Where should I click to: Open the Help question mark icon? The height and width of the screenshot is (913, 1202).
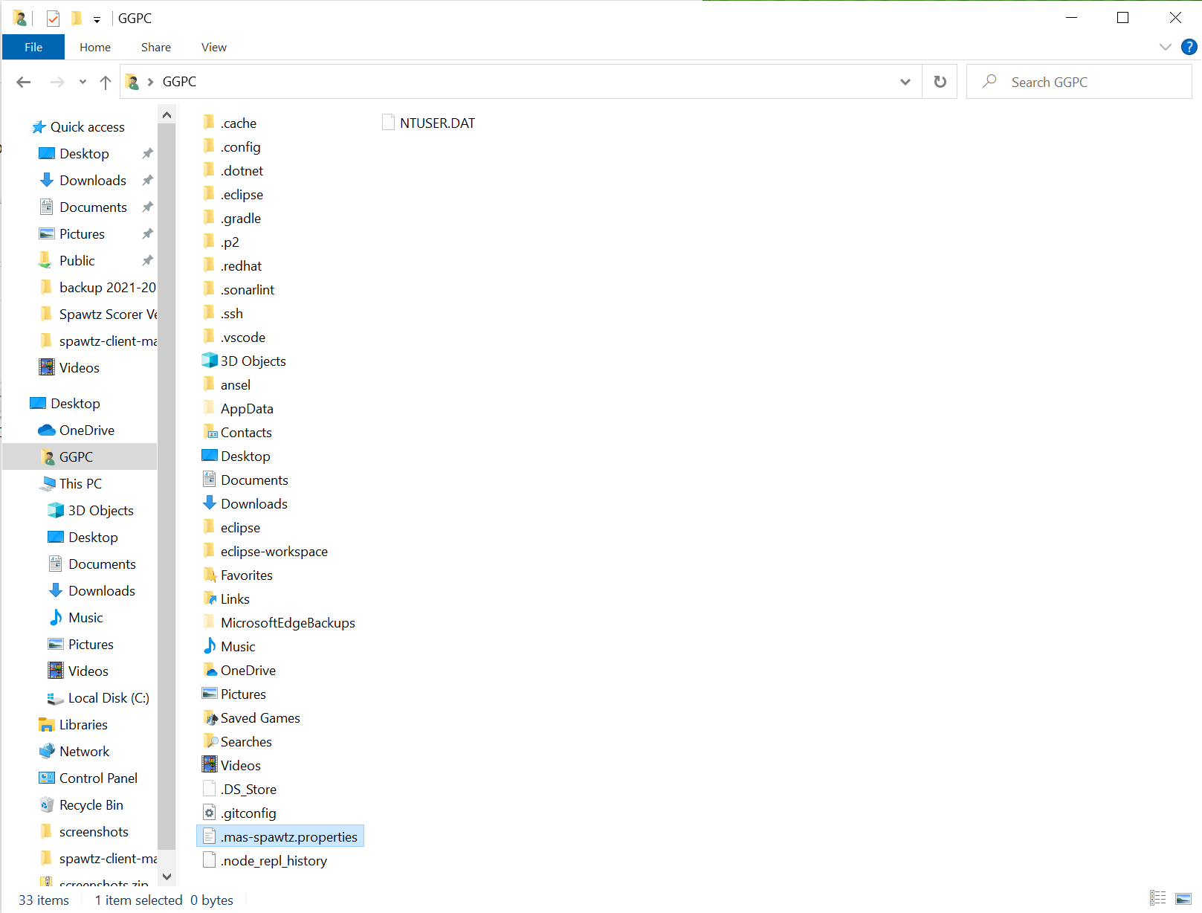click(x=1189, y=47)
